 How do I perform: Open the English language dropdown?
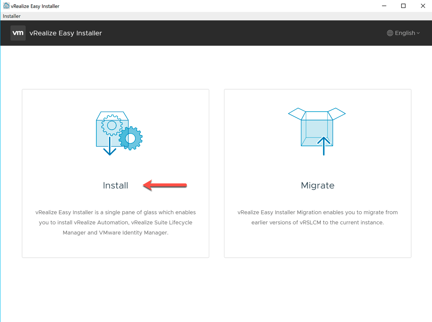[405, 33]
